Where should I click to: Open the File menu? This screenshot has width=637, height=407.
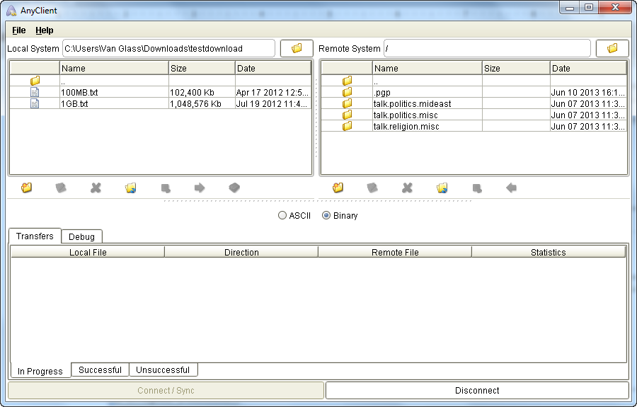[x=19, y=30]
